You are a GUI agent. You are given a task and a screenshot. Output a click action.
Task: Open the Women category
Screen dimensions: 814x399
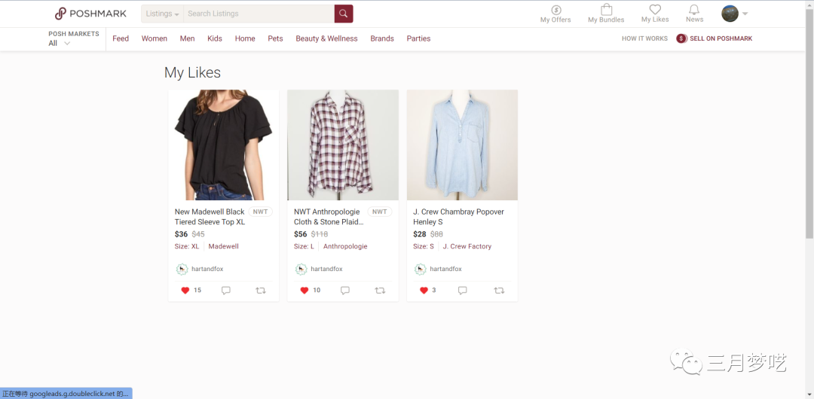point(155,38)
